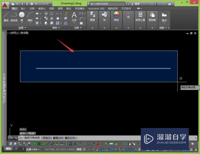The width and height of the screenshot is (200, 154).
Task: Switch to the Insert (插入) ribbon tab
Action: [23, 8]
